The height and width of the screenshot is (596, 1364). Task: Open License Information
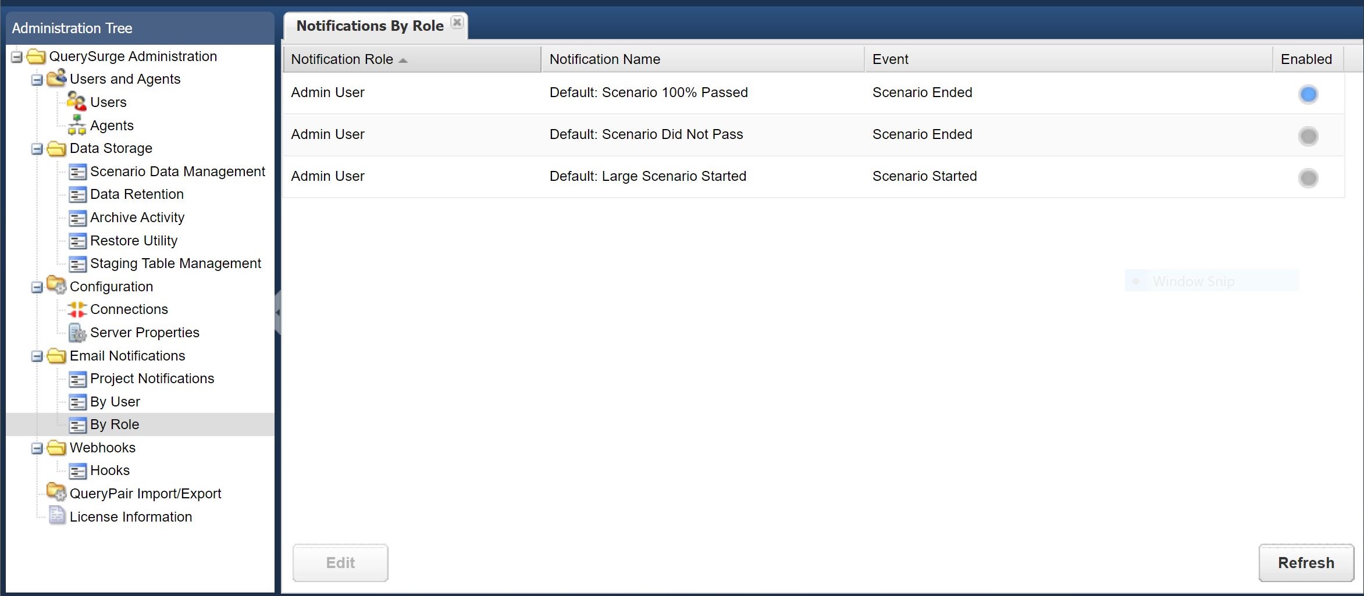[x=131, y=517]
